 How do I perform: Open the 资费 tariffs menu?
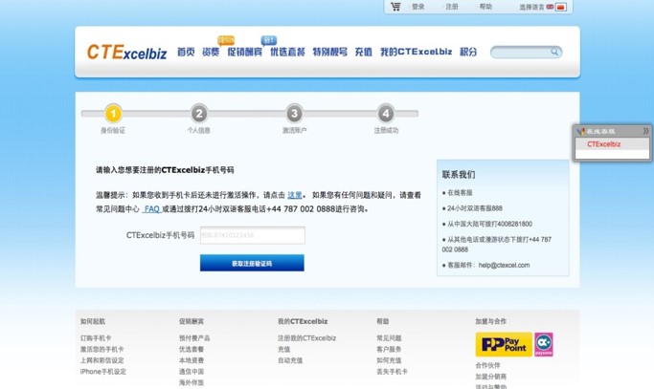pos(211,52)
